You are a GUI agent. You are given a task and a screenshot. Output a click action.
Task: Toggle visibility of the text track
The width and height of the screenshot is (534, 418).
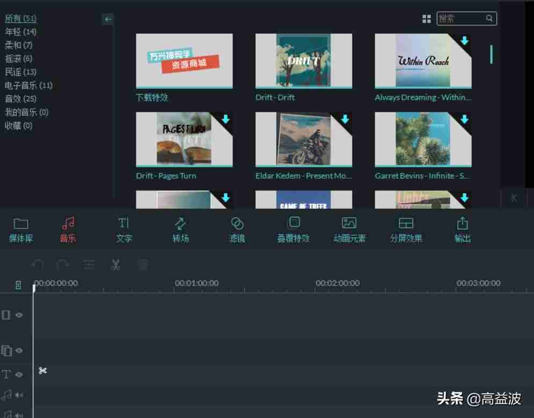point(19,375)
